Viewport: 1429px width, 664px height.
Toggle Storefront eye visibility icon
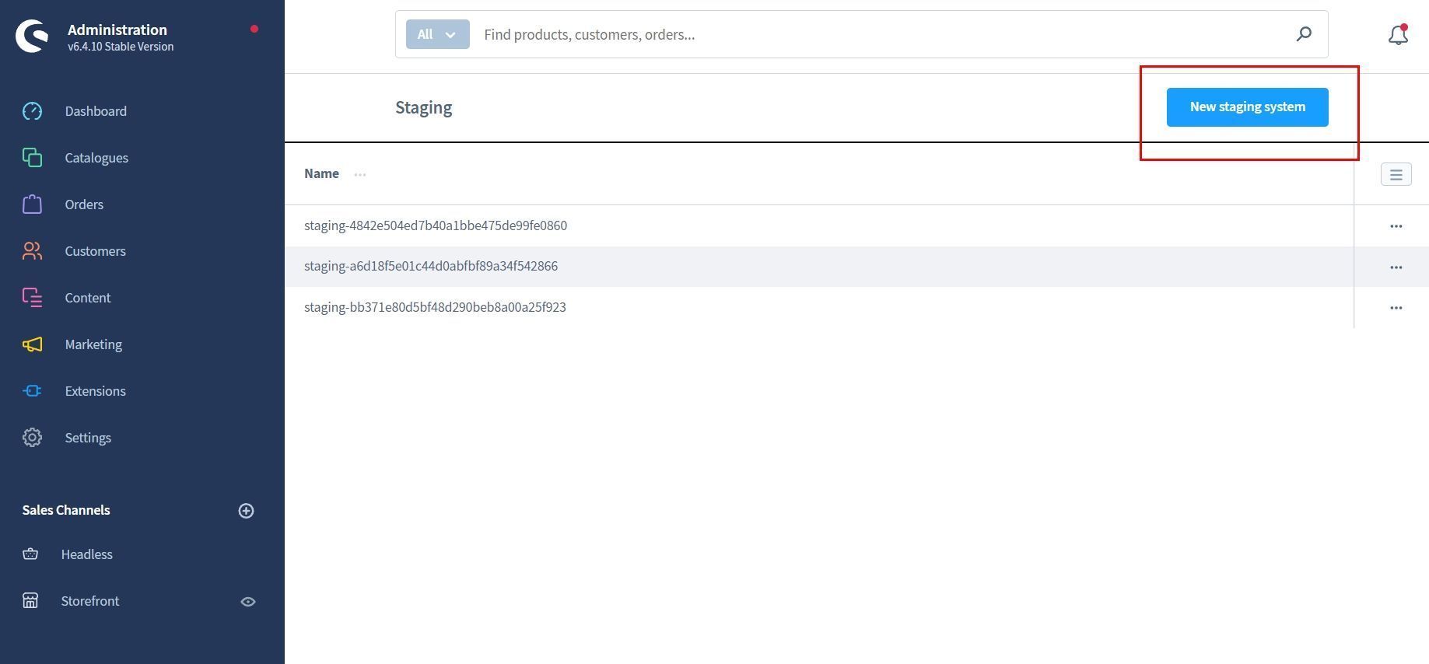coord(248,602)
